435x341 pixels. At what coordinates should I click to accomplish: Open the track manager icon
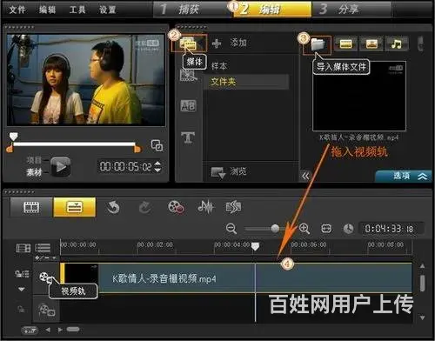pos(23,248)
